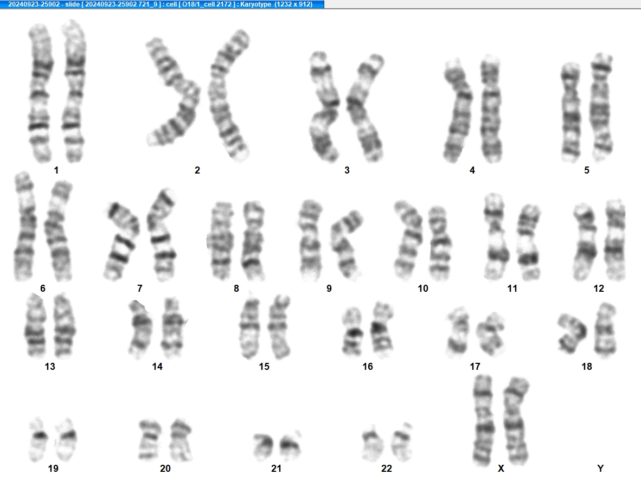Click the Karyotype window title bar

[x=162, y=4]
